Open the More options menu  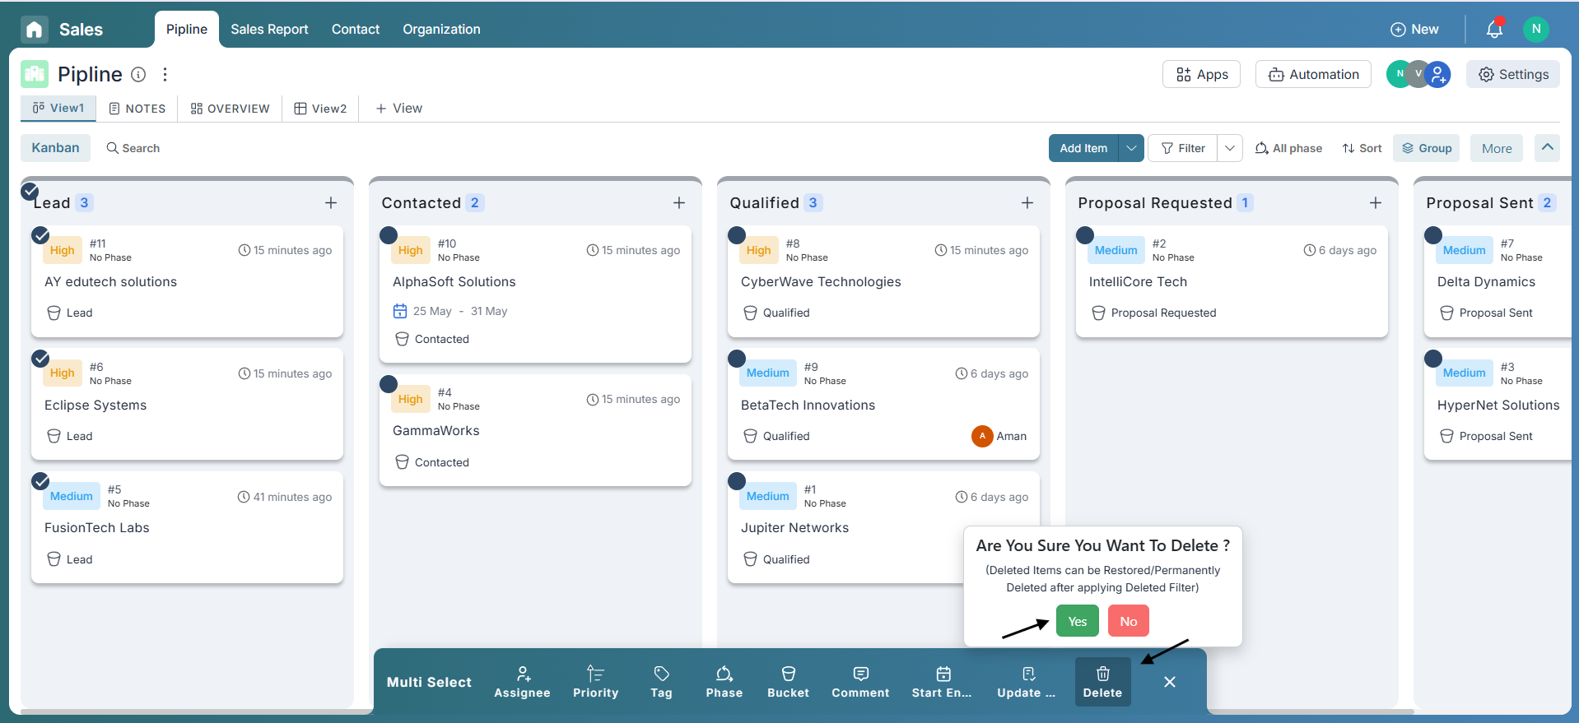tap(1497, 148)
